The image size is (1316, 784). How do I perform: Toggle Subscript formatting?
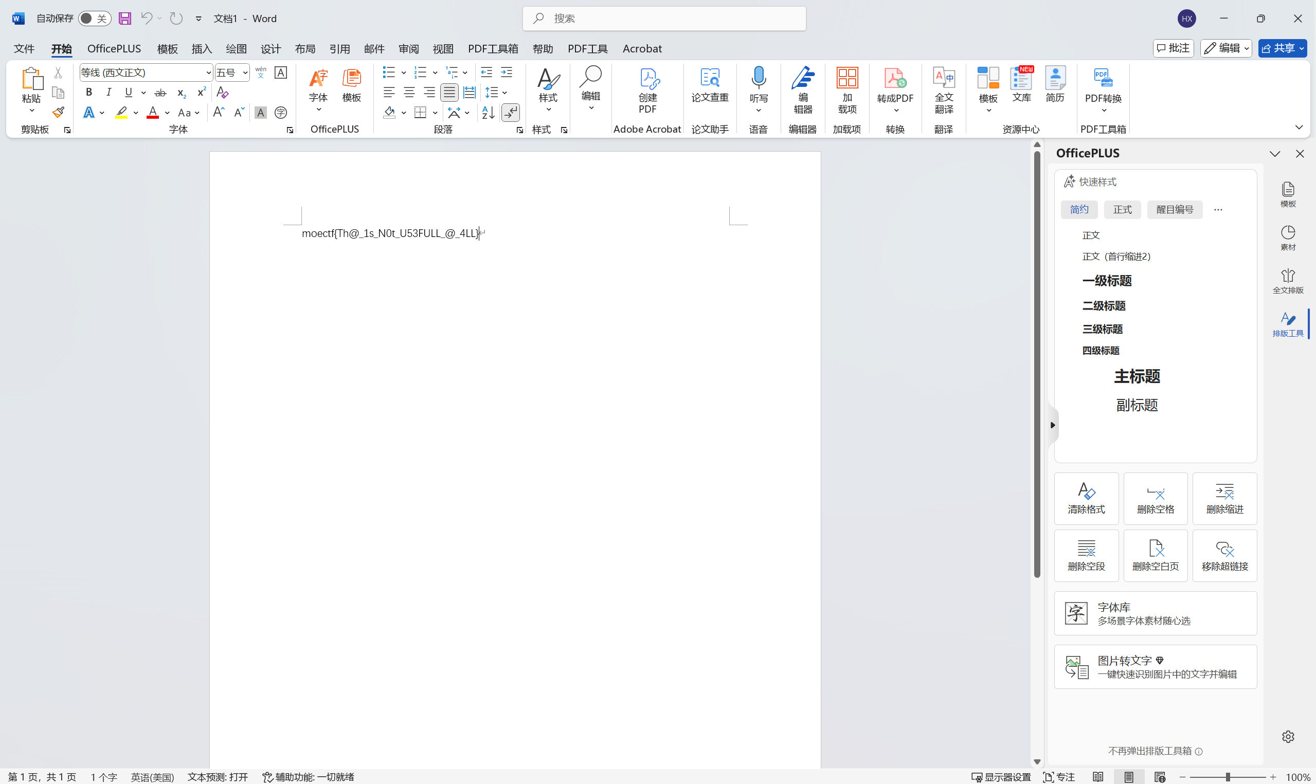(181, 93)
